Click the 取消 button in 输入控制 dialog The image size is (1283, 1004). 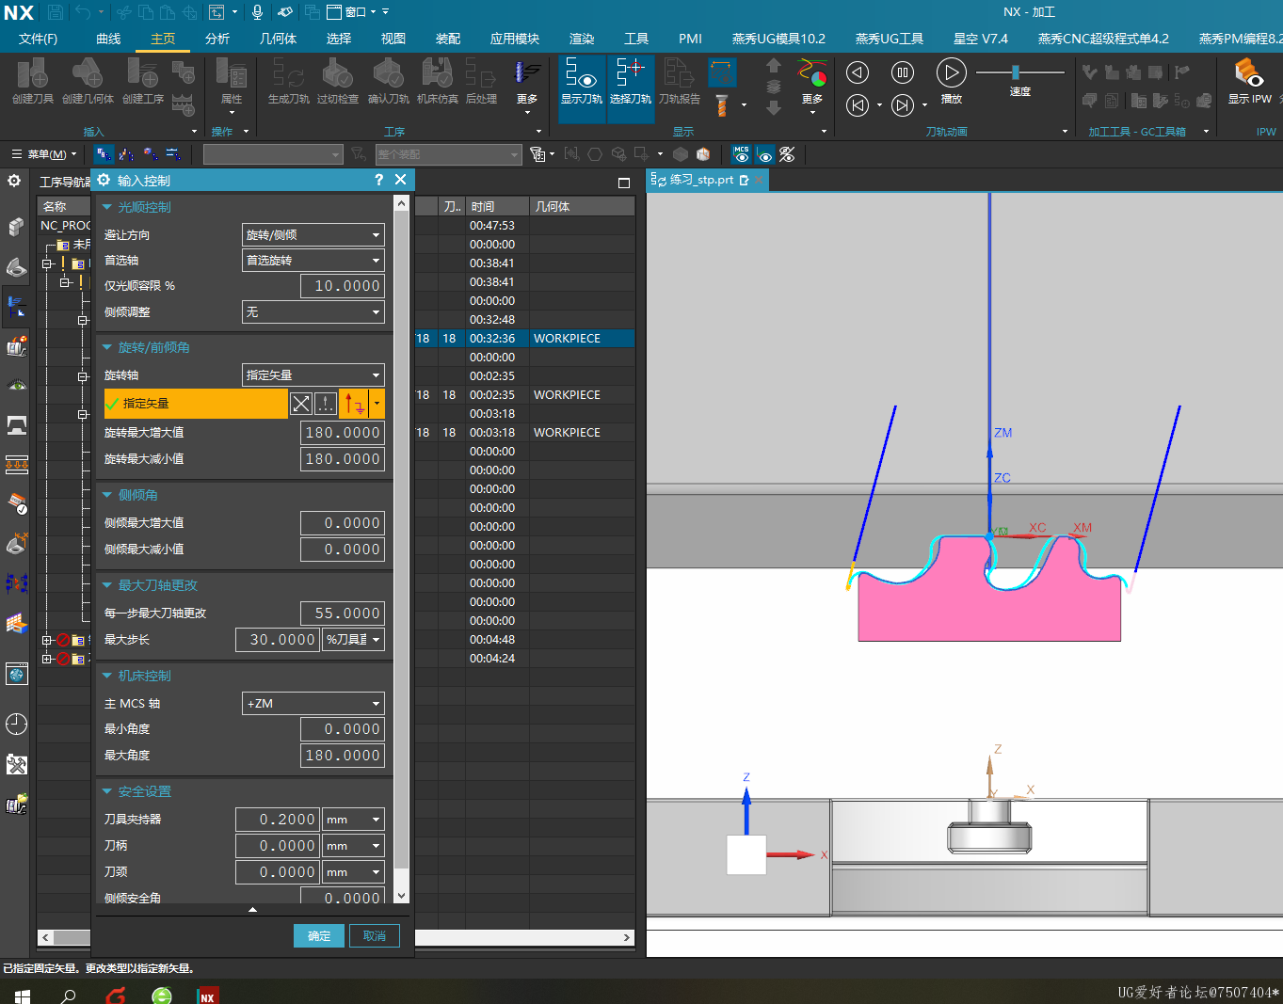375,935
